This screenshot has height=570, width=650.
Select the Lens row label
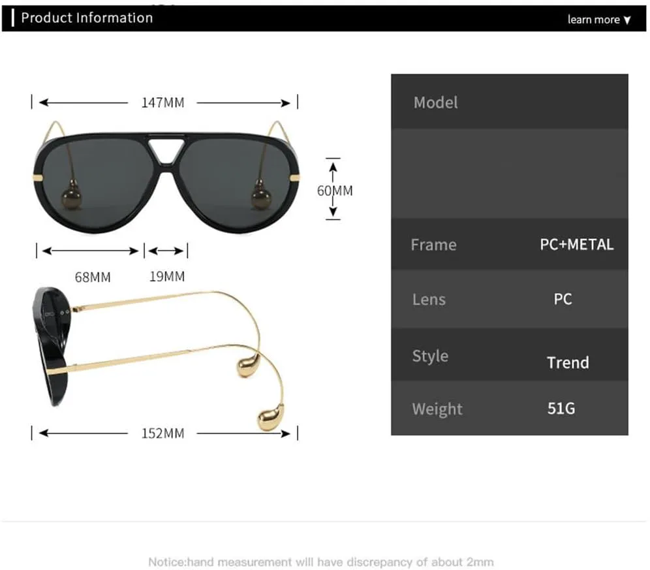click(x=429, y=300)
